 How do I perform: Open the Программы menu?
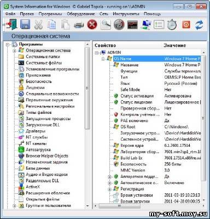pyautogui.click(x=50, y=14)
